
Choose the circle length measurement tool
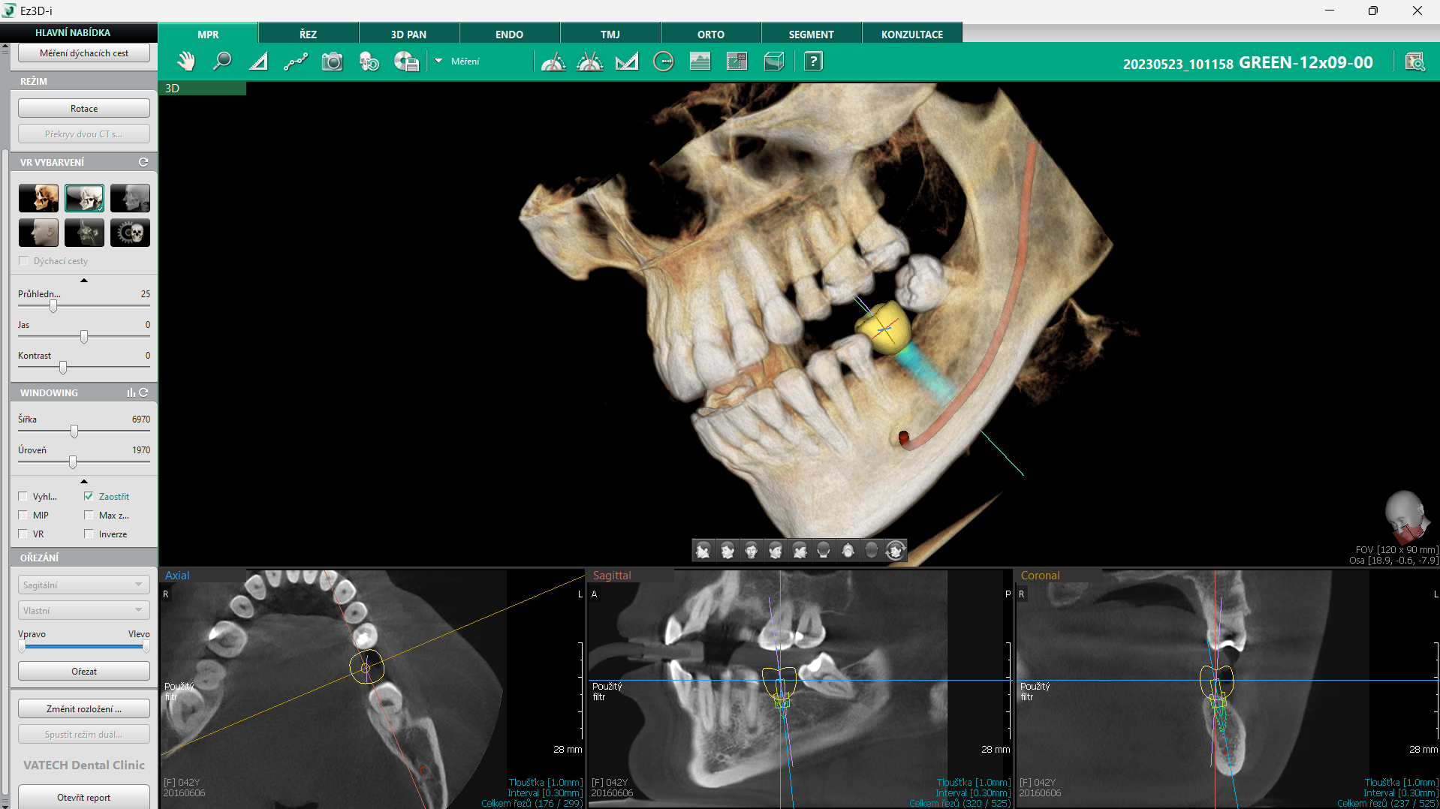point(664,62)
